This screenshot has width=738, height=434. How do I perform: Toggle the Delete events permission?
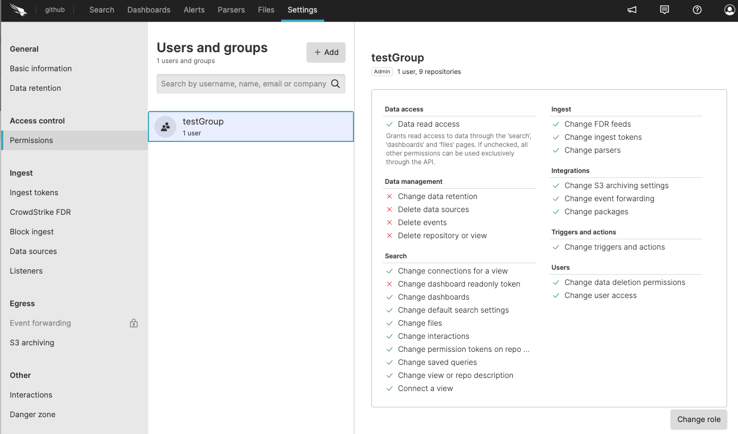(389, 222)
